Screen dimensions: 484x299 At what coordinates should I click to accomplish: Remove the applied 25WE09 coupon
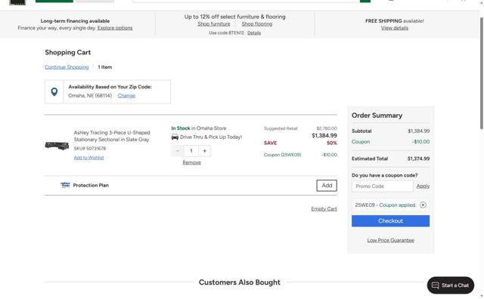click(423, 205)
